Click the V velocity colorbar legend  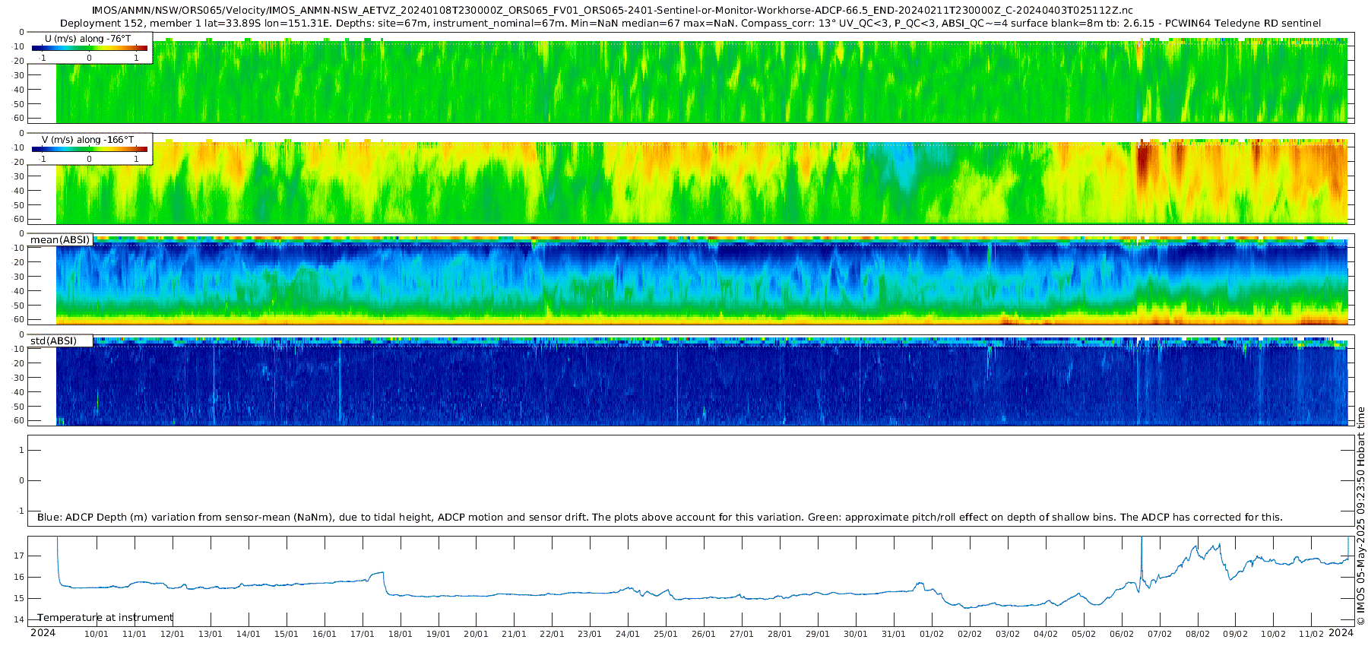89,149
